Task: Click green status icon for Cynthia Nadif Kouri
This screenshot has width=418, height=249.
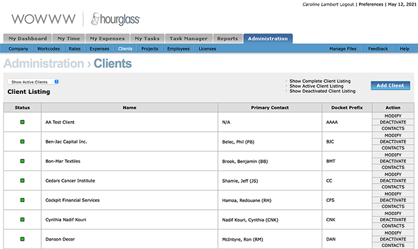Action: pyautogui.click(x=23, y=219)
